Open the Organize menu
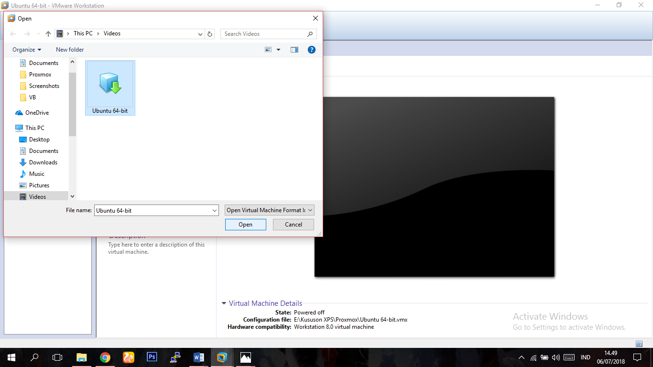The image size is (653, 367). click(x=26, y=49)
